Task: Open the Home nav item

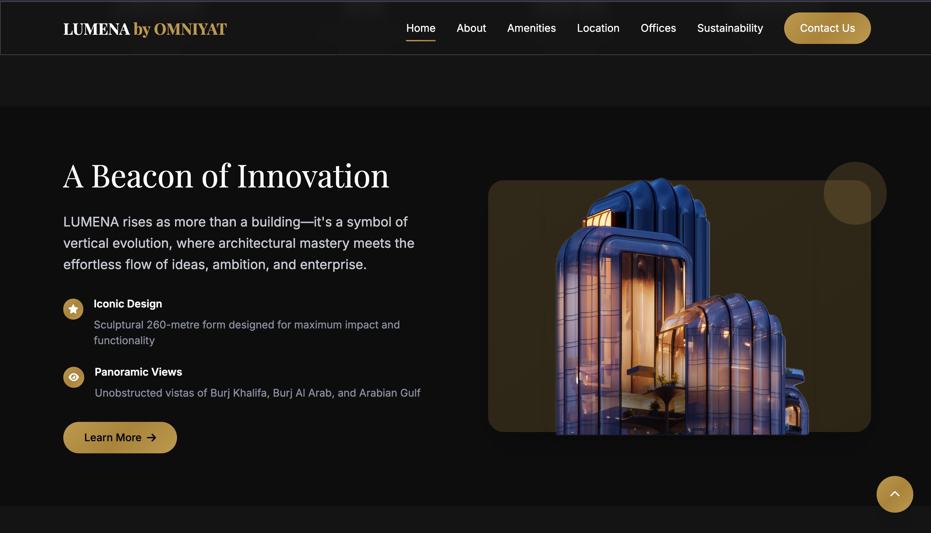Action: point(421,28)
